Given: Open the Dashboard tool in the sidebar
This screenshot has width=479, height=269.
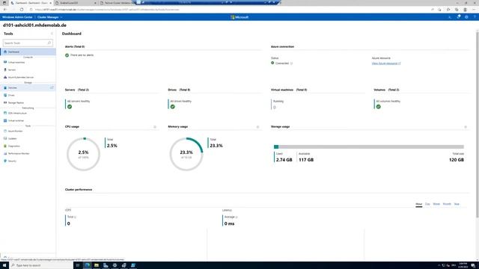Looking at the screenshot, I should click(x=28, y=52).
